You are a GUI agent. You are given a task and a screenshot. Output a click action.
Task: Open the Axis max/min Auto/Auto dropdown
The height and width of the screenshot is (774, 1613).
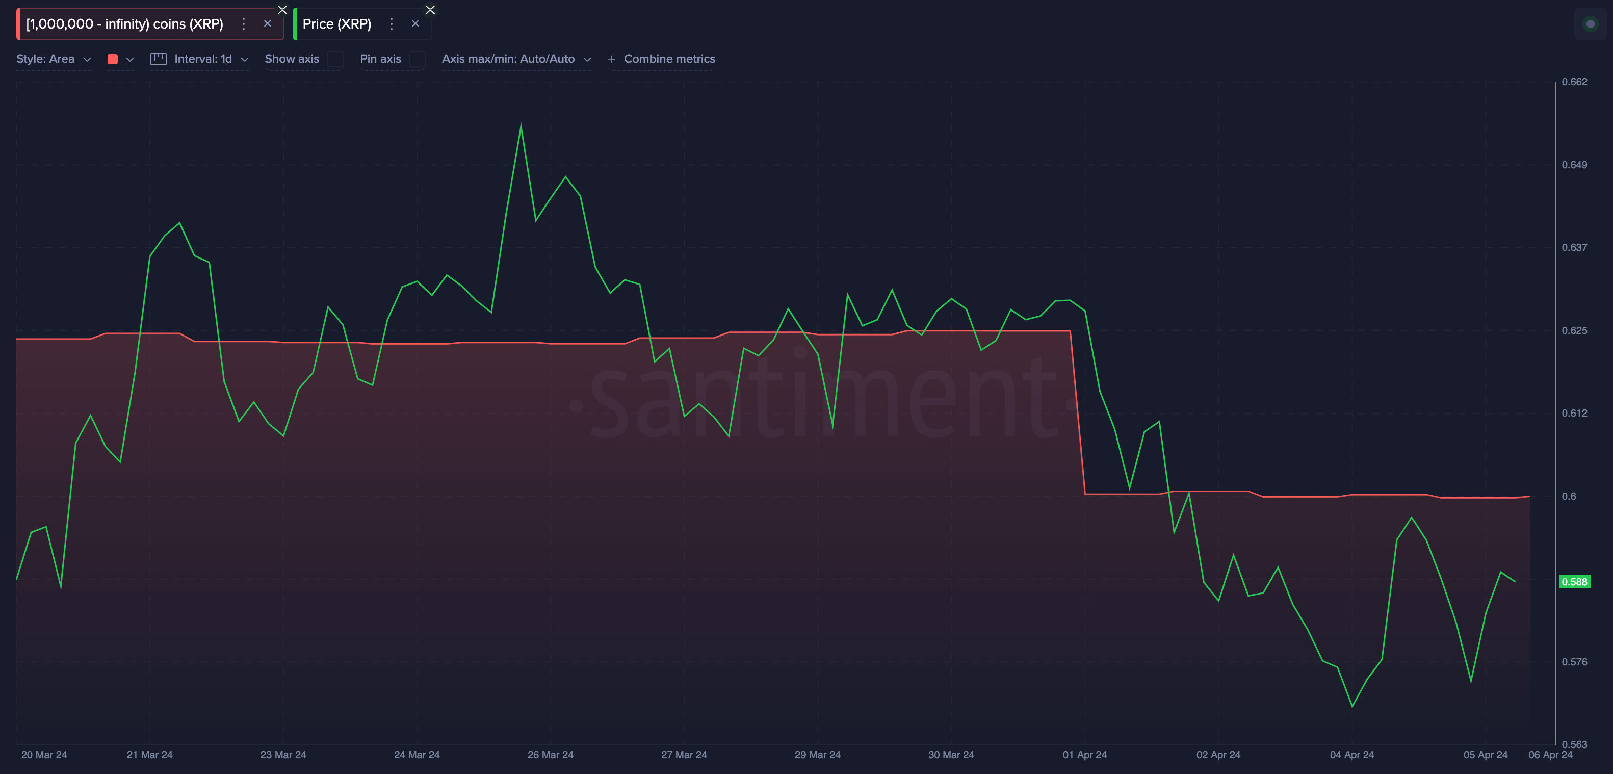pyautogui.click(x=516, y=59)
